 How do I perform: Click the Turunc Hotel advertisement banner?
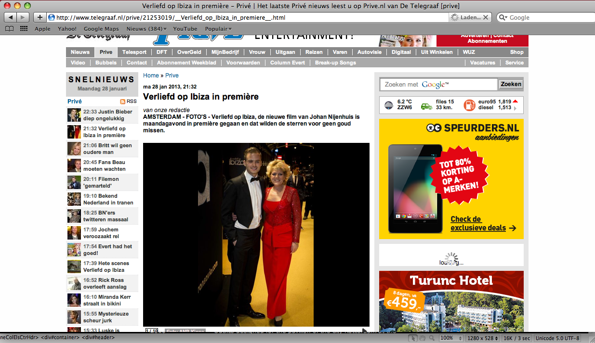[451, 302]
